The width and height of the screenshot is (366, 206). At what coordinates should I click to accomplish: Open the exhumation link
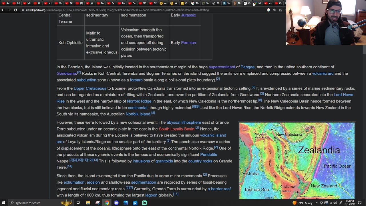click(x=74, y=182)
